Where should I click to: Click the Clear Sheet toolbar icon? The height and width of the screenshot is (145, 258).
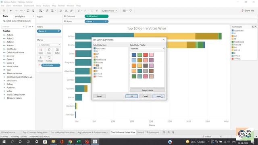(52, 11)
